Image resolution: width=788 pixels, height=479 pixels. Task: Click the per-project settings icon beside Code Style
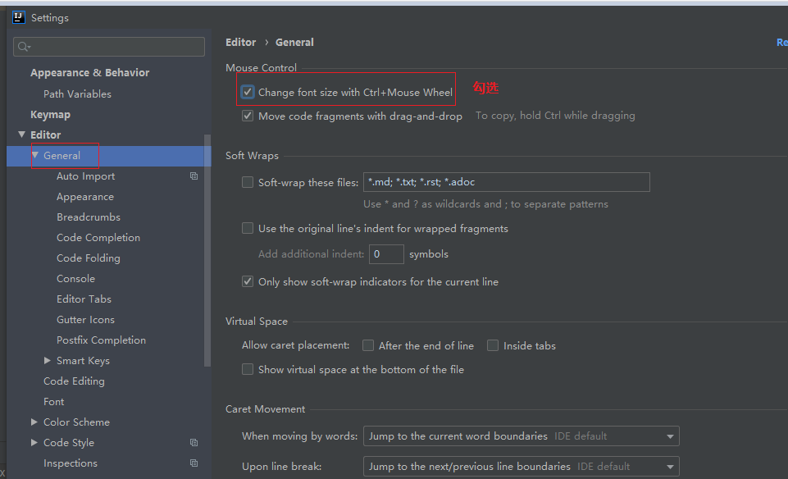[x=194, y=442]
